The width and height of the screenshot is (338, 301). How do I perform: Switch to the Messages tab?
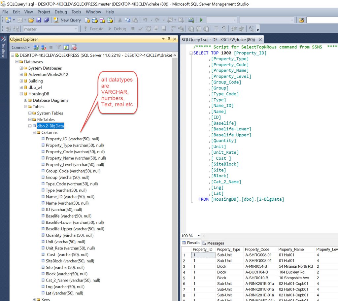(213, 243)
